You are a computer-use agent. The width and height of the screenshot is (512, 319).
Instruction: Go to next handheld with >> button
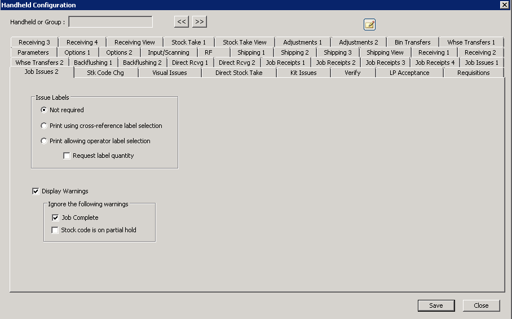200,22
